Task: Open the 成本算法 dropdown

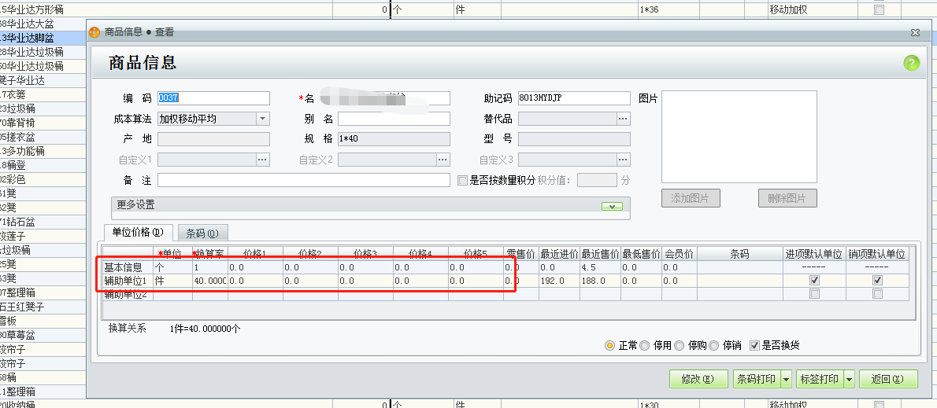Action: coord(263,119)
